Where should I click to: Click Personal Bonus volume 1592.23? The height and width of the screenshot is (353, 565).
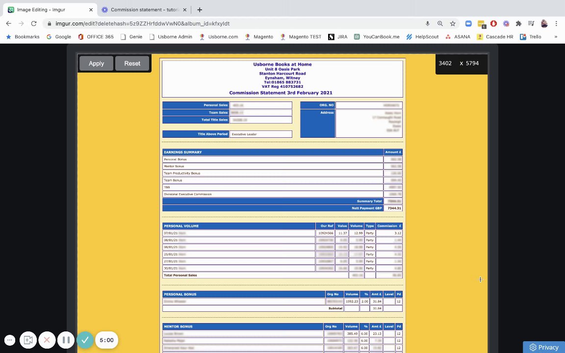[352, 302]
